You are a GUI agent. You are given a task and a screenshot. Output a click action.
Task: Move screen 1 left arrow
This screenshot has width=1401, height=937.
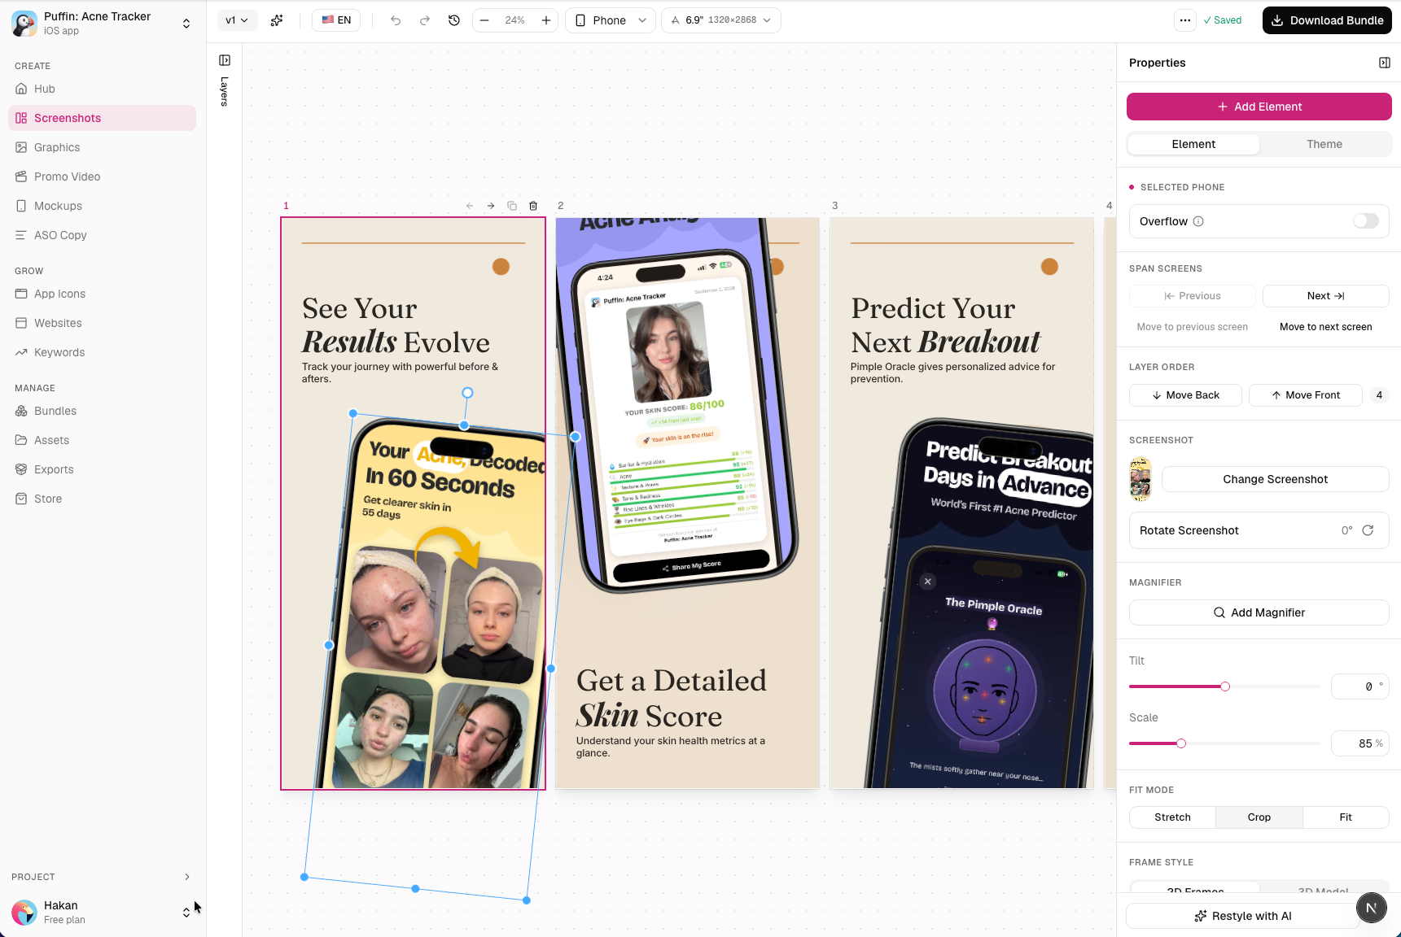[470, 206]
